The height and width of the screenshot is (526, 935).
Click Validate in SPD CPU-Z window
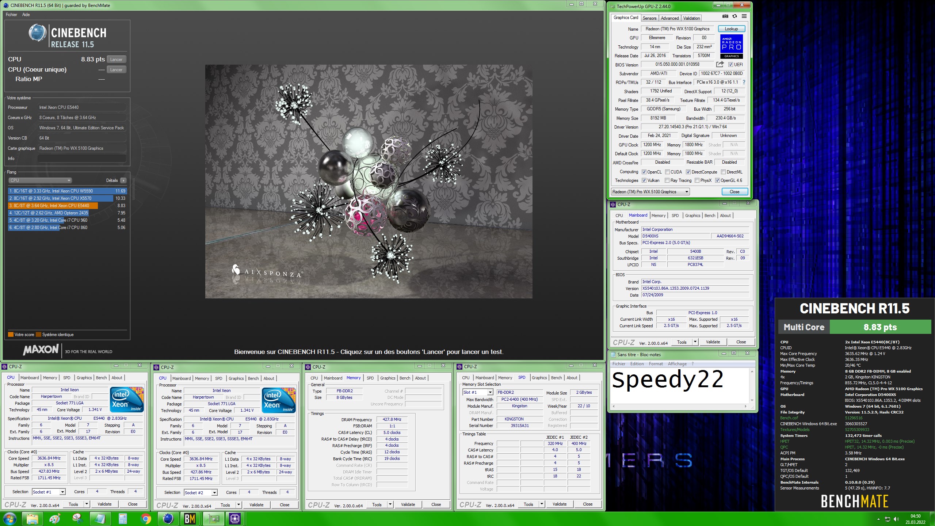559,504
